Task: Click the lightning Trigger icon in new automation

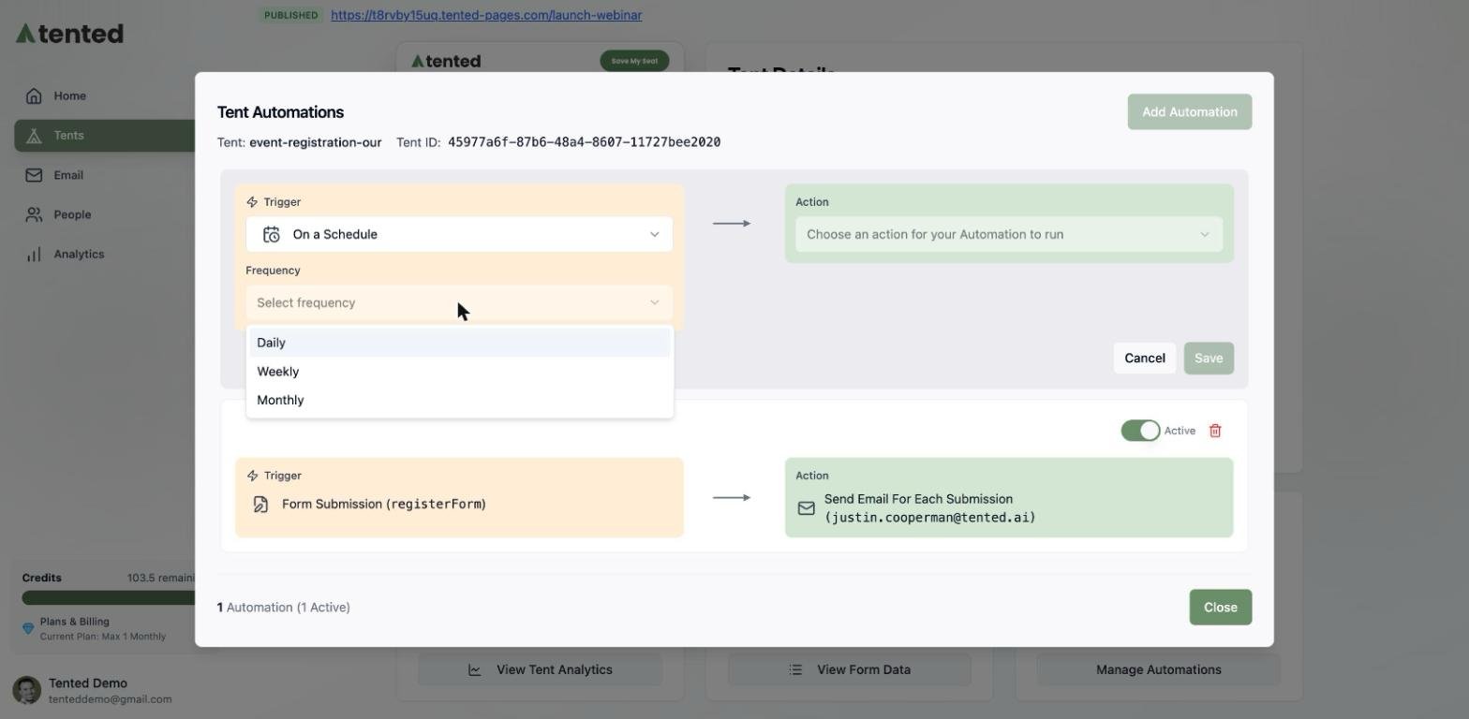Action: (x=252, y=202)
